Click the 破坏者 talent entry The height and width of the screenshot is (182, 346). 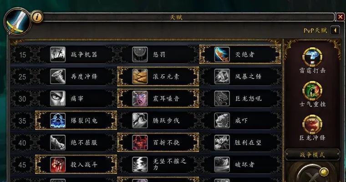click(240, 165)
